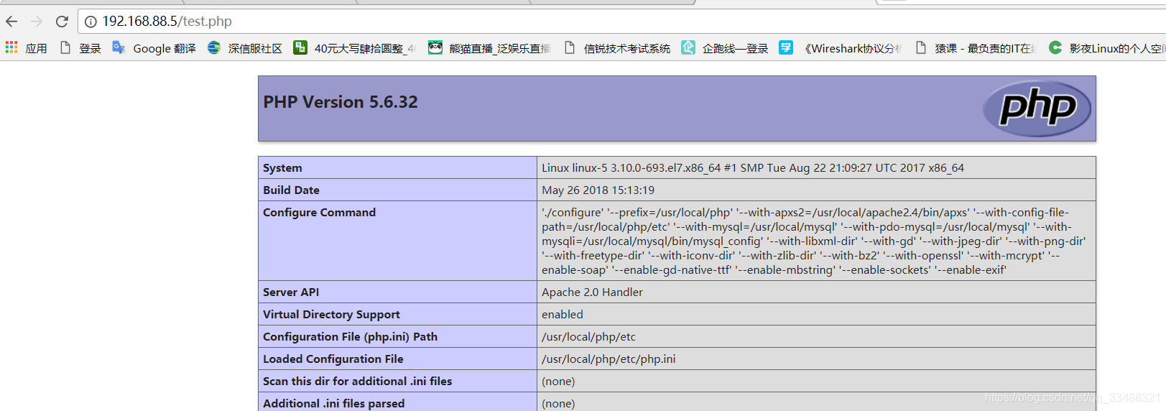Open the 登录 bookmark
The image size is (1166, 411).
(80, 48)
